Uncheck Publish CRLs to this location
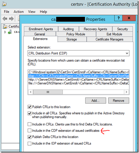This screenshot has height=153, width=139. [29, 107]
